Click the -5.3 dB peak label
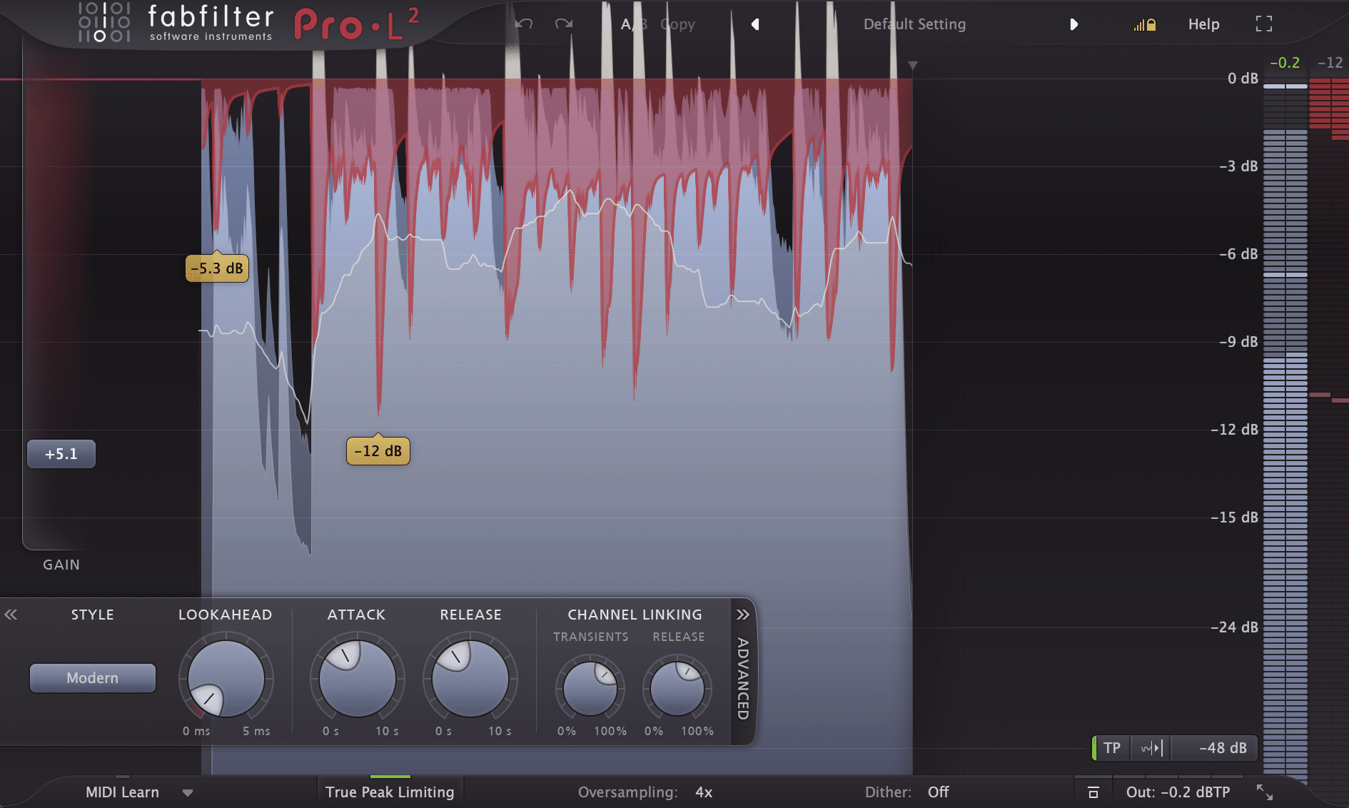The width and height of the screenshot is (1349, 808). (x=217, y=268)
